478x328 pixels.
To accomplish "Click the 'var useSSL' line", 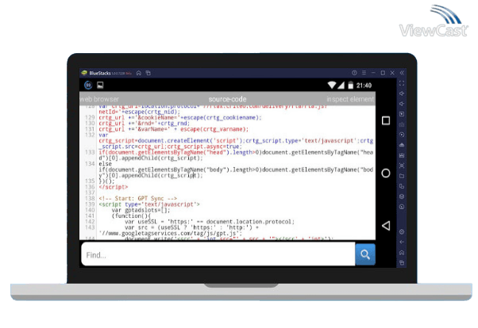I will [x=210, y=222].
